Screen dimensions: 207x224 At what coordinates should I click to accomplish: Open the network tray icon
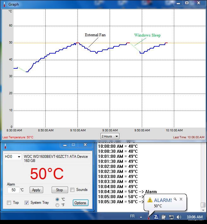(171, 217)
